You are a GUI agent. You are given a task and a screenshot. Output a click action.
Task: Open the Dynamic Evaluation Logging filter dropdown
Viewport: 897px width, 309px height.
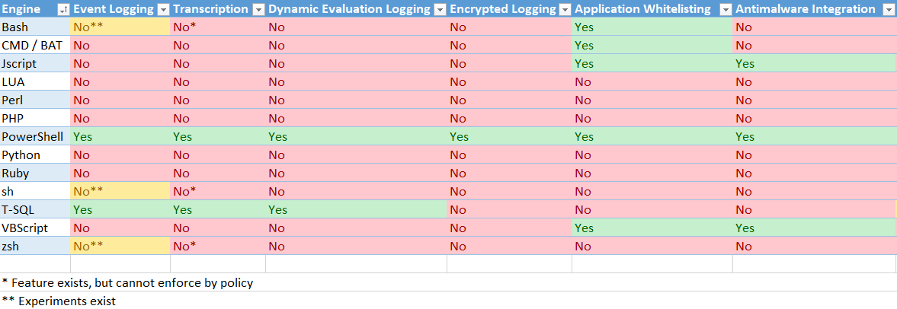[439, 9]
